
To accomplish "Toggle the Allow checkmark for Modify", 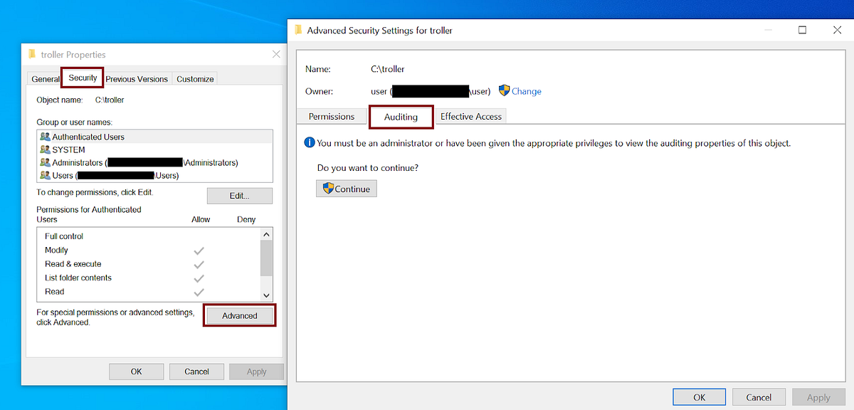I will (x=199, y=250).
